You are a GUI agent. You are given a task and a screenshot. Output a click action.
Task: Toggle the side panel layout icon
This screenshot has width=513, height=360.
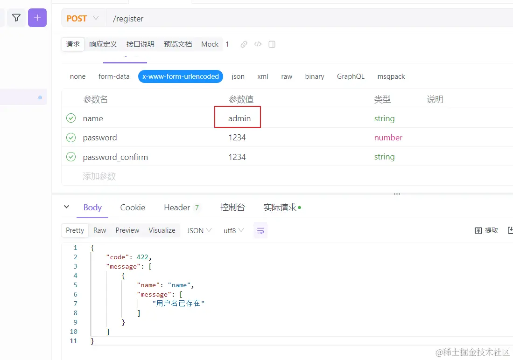click(272, 44)
